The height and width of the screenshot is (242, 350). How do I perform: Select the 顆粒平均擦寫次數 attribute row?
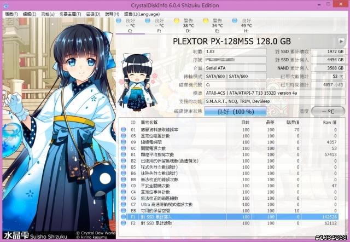pyautogui.click(x=229, y=154)
